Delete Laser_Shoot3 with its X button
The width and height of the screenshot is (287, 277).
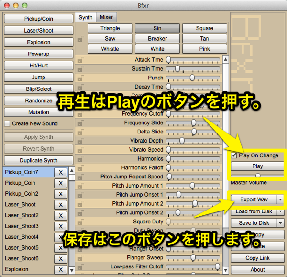click(61, 226)
